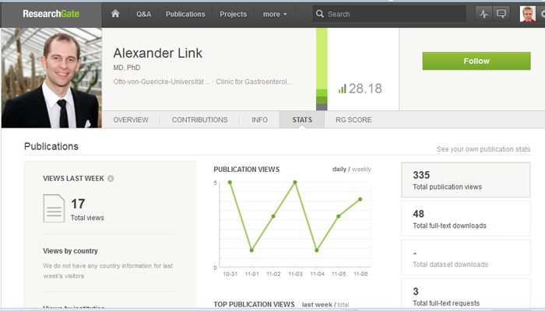Switch to the RG Score tab
Image resolution: width=545 pixels, height=311 pixels.
coord(353,120)
